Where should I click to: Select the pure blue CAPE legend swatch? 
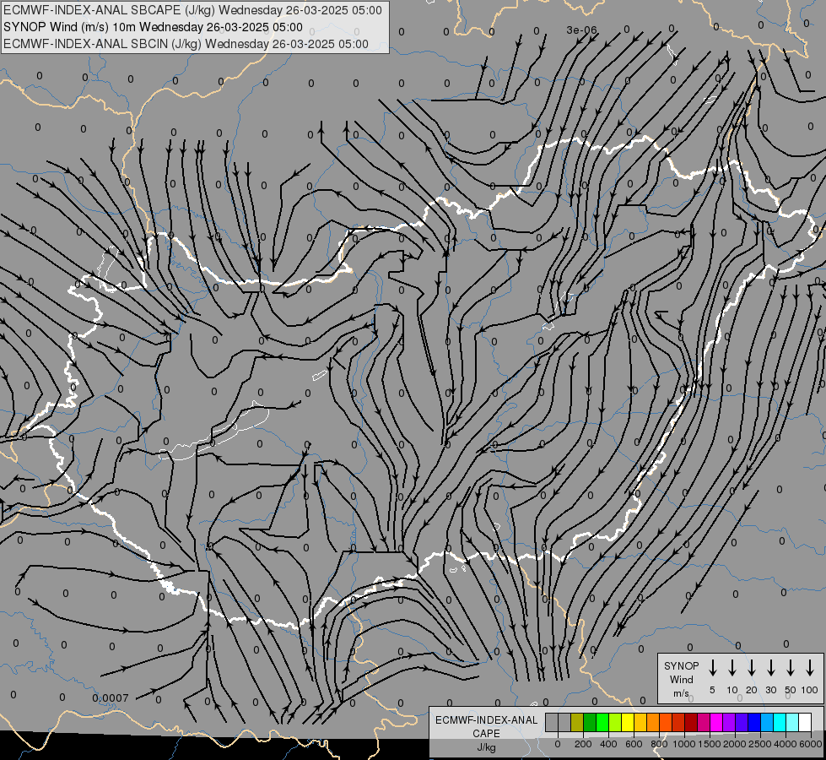point(753,722)
